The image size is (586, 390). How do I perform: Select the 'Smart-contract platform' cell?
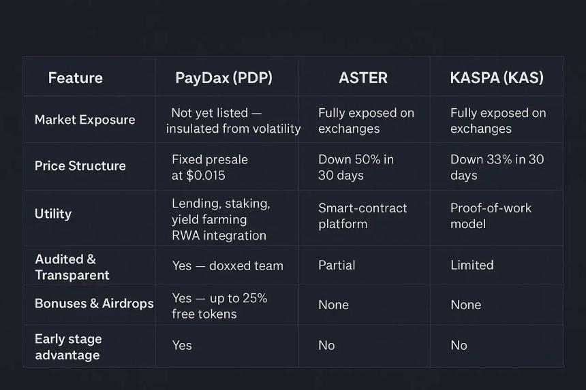pyautogui.click(x=363, y=215)
